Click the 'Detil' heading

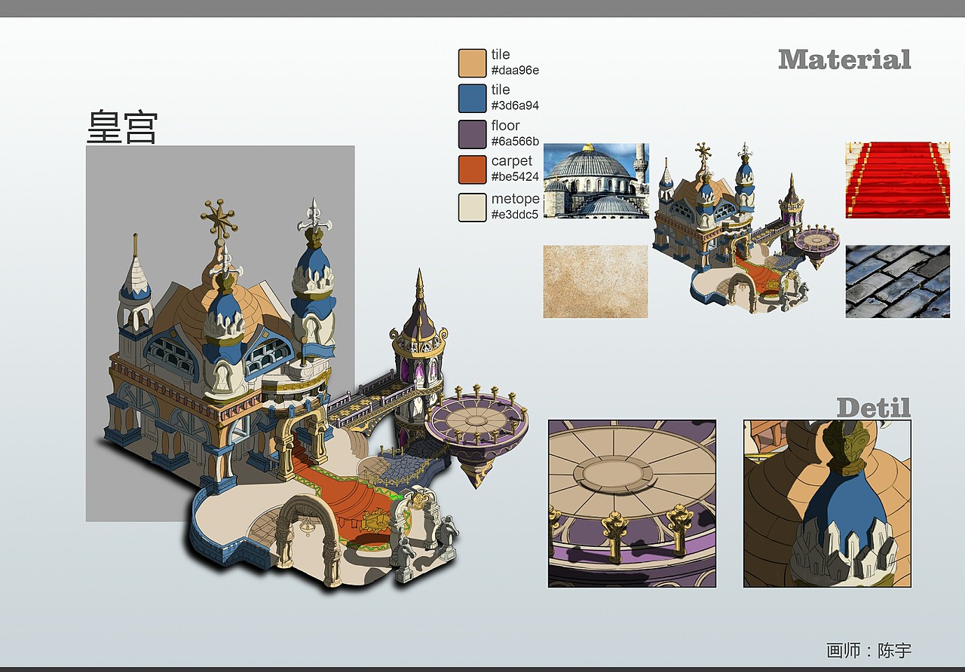tap(874, 408)
